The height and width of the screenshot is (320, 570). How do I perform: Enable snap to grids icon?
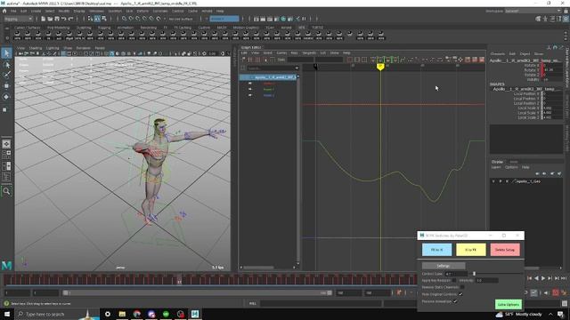[125, 19]
